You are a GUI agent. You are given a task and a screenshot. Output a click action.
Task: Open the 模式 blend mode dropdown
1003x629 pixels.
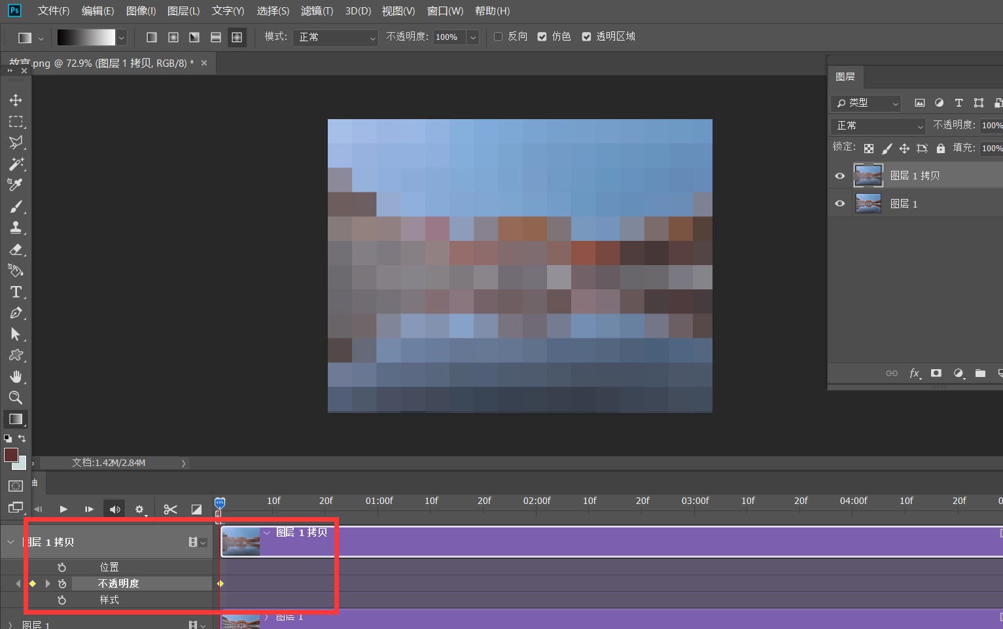(x=336, y=37)
